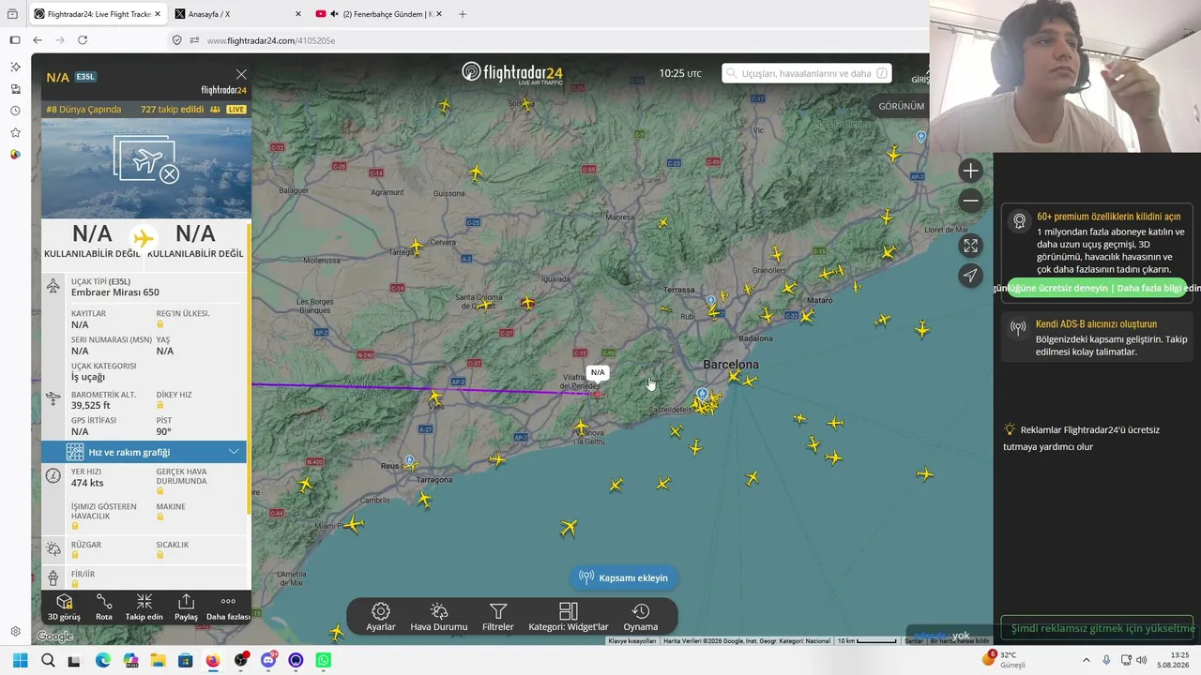Open Windows taskbar search
The width and height of the screenshot is (1201, 675).
click(x=48, y=660)
